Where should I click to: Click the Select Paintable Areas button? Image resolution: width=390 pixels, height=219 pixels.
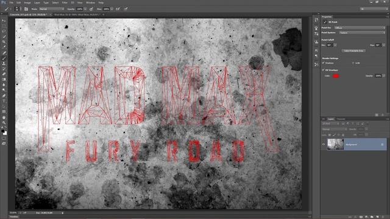point(353,51)
